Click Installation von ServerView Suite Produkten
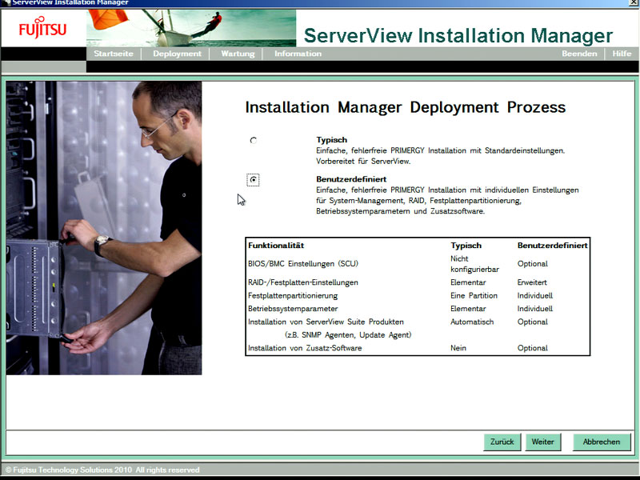 [x=326, y=322]
